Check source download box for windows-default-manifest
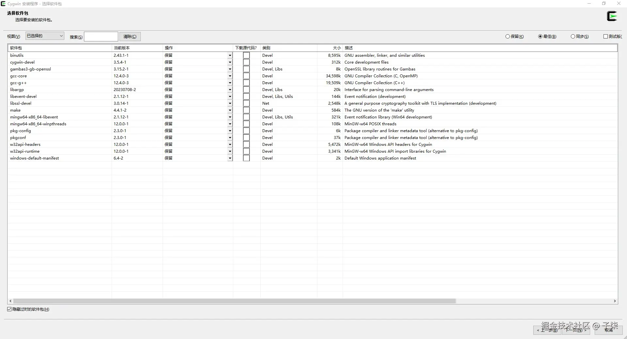Viewport: 627px width, 339px height. tap(246, 158)
